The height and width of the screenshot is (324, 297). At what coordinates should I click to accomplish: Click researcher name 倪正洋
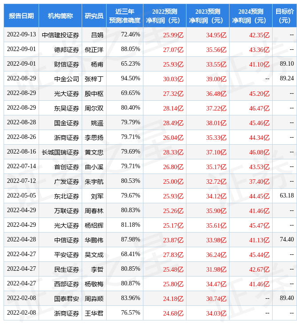[x=94, y=50]
